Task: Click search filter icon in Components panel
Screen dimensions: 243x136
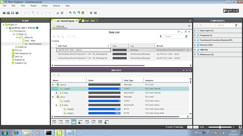Action: (236, 25)
